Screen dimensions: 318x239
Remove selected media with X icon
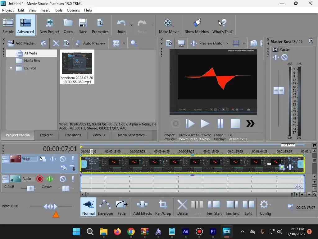click(56, 43)
